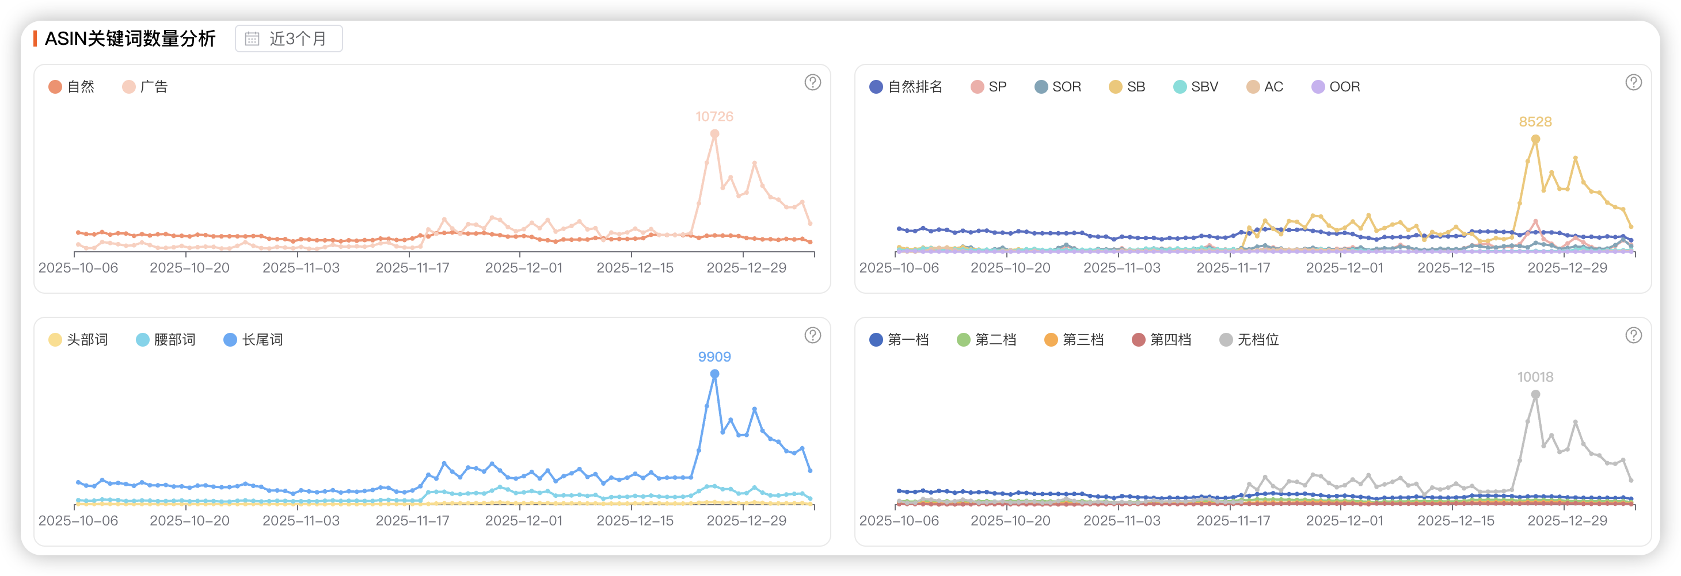Toggle the 广告 legend series
The image size is (1681, 576).
coord(145,87)
